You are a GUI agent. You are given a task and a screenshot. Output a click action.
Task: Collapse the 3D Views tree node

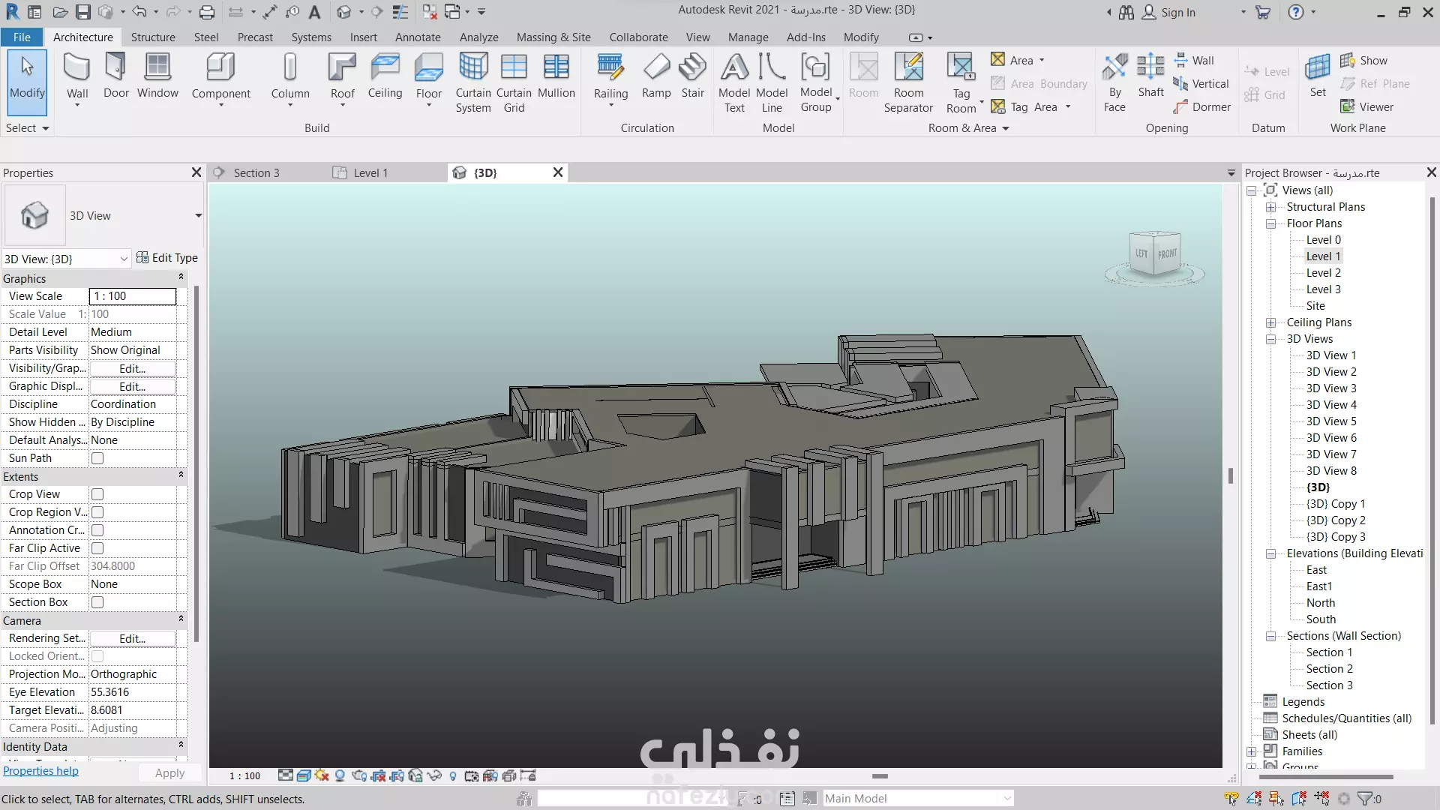pyautogui.click(x=1271, y=339)
